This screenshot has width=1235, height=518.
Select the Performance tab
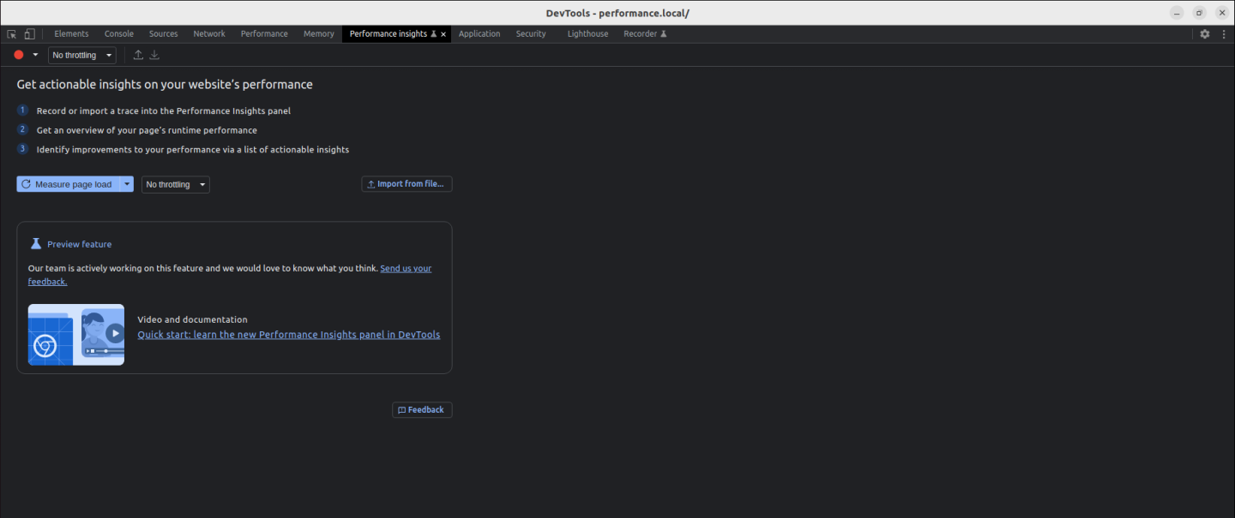tap(264, 34)
